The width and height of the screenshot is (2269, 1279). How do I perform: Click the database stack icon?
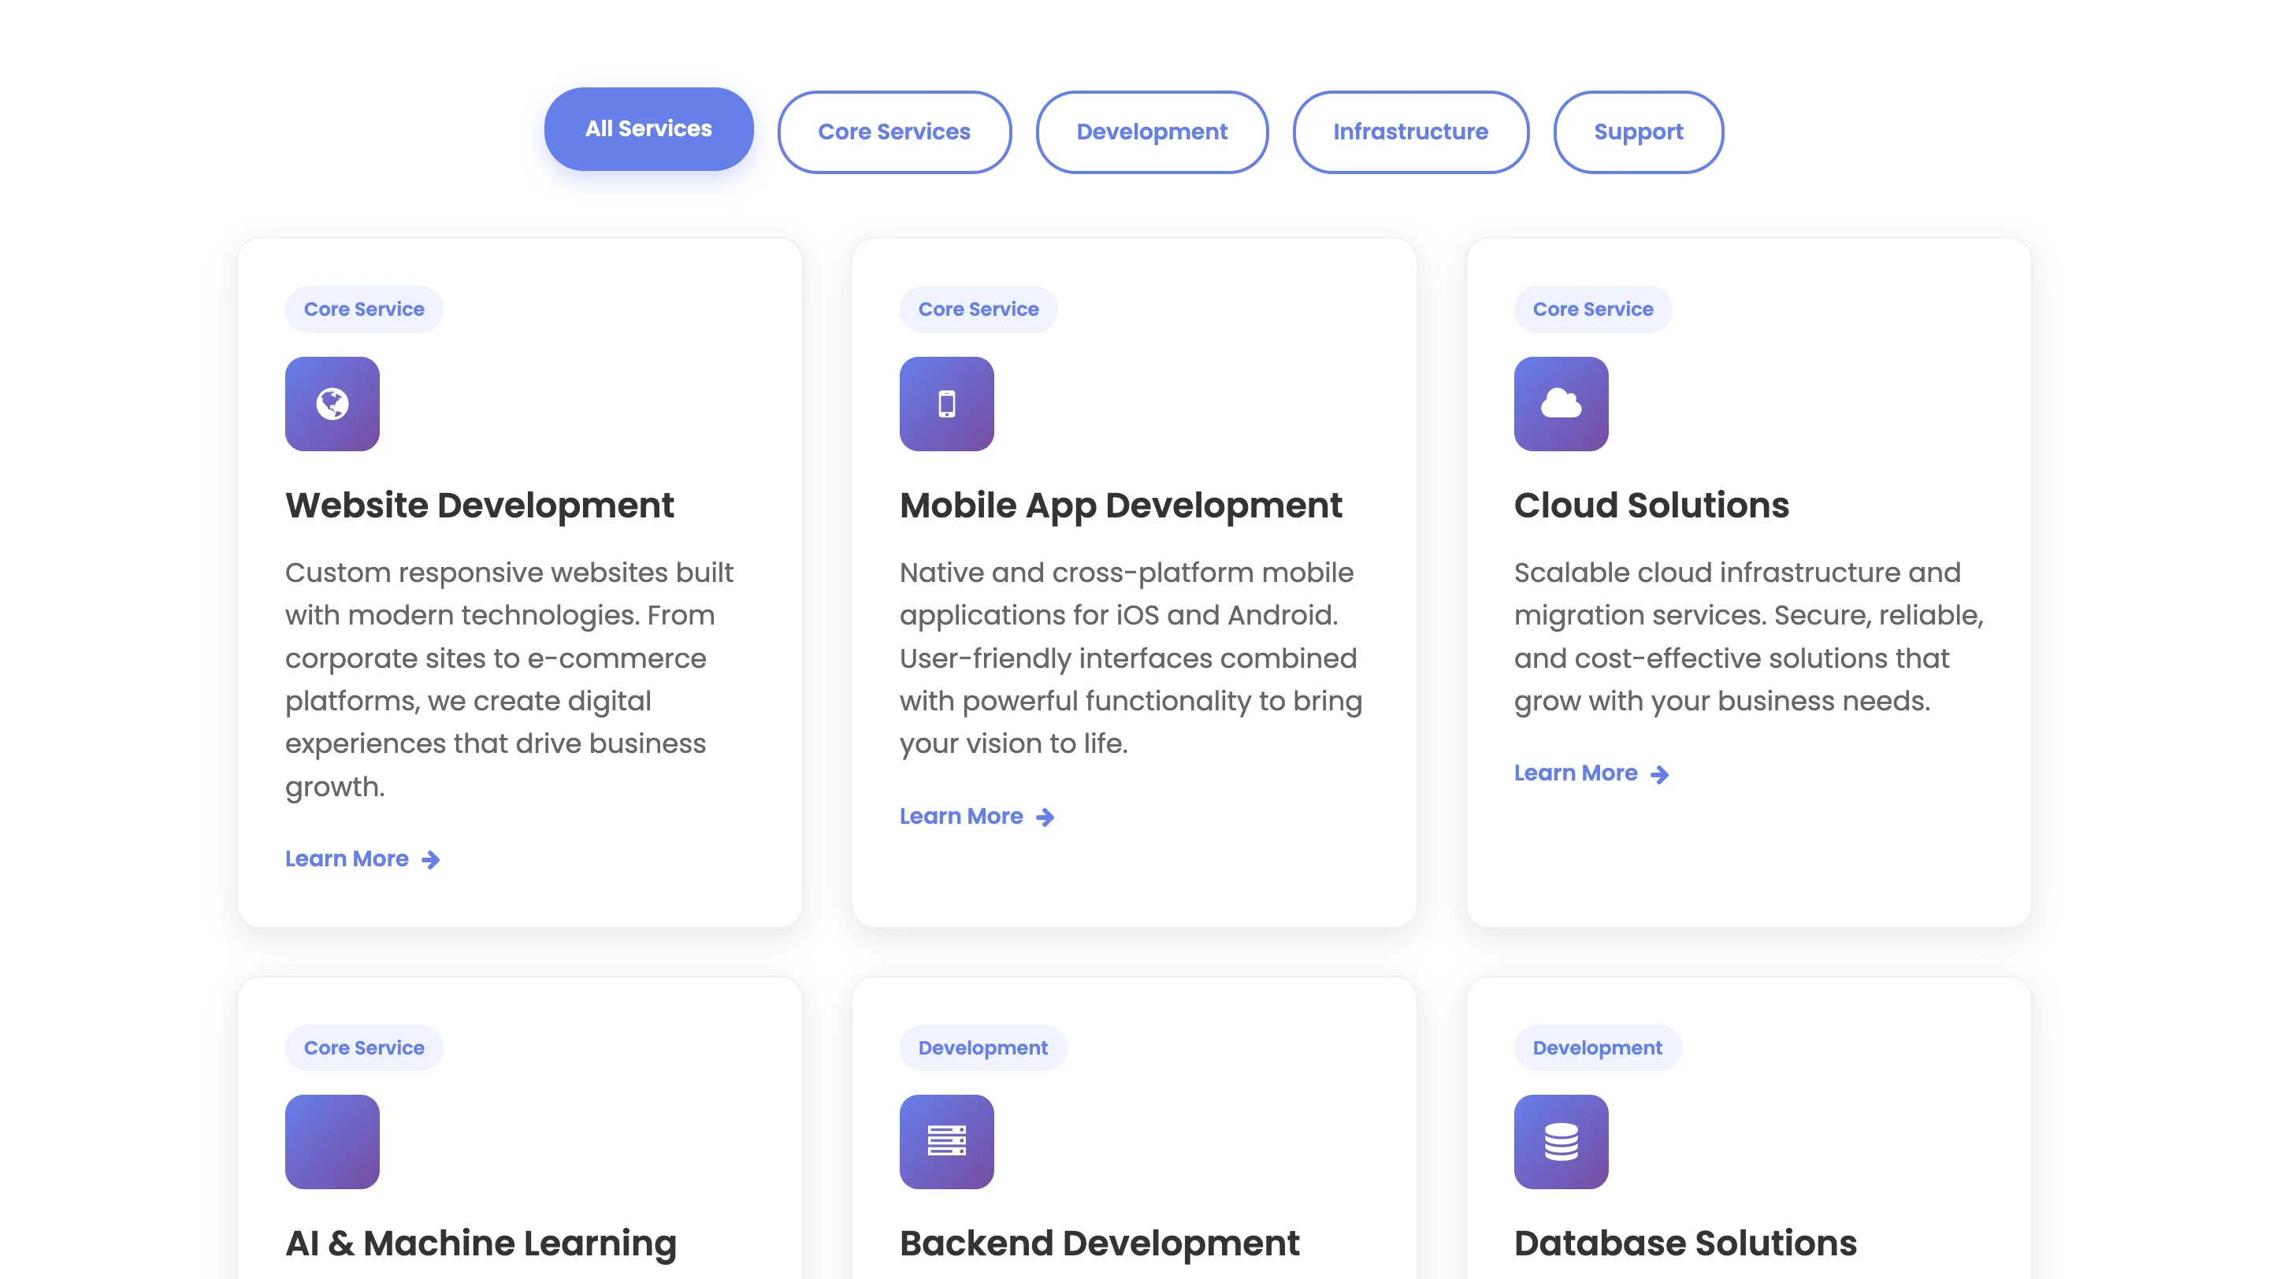pyautogui.click(x=1560, y=1142)
